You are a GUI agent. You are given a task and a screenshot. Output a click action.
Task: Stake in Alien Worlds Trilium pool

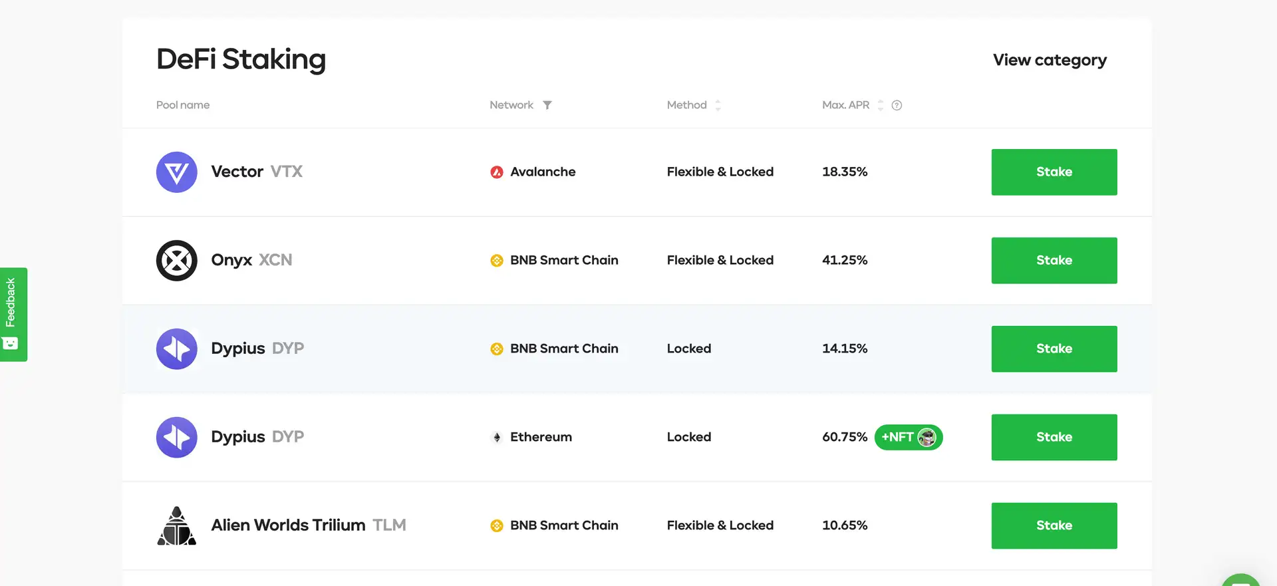point(1054,525)
